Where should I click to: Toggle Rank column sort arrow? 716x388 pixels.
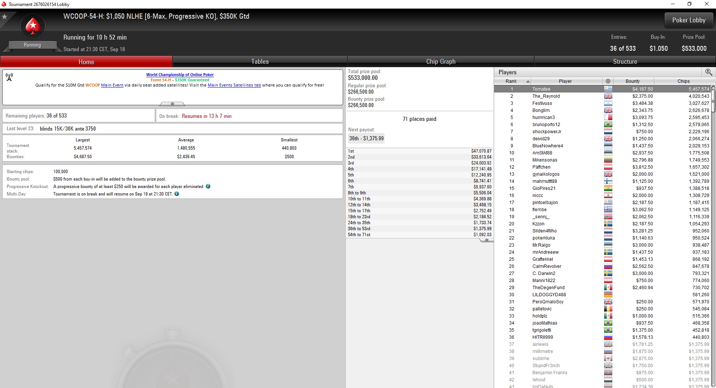tap(528, 81)
